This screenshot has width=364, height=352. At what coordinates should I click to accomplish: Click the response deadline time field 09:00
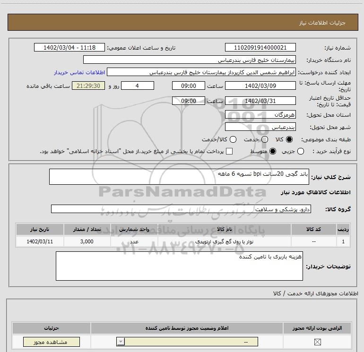coord(189,86)
